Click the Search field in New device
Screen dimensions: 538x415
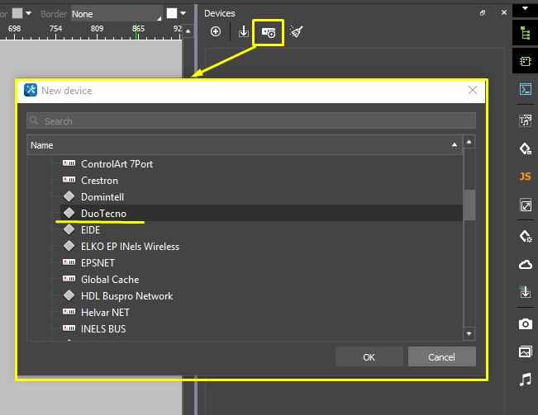(x=251, y=121)
